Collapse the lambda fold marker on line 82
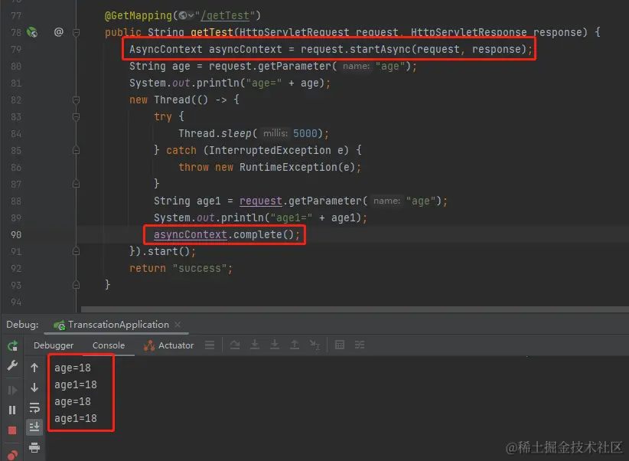The height and width of the screenshot is (461, 629). point(77,100)
